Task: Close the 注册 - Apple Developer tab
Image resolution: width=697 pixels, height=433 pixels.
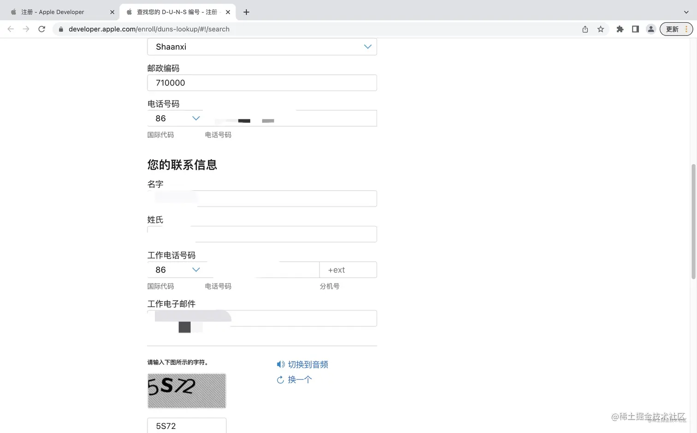Action: [x=112, y=12]
